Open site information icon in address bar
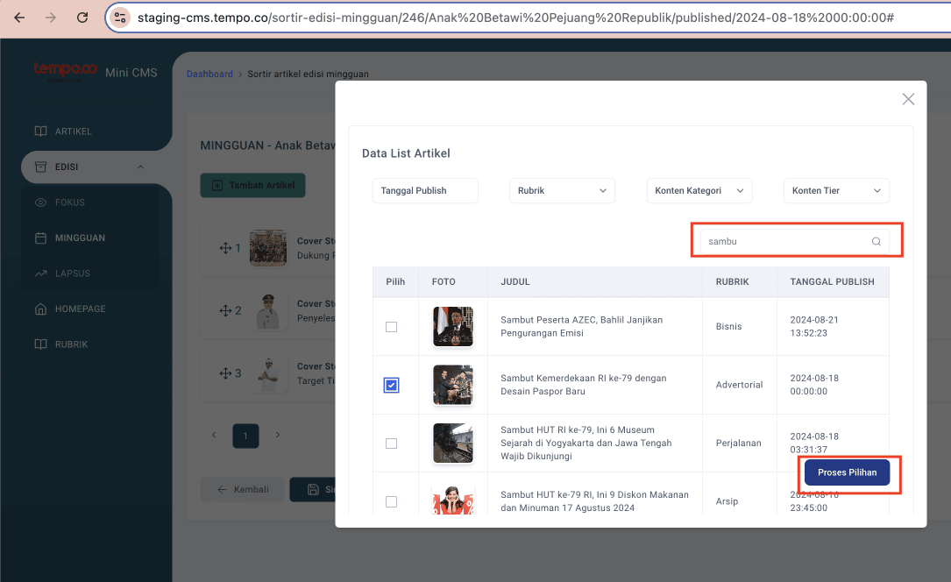The width and height of the screenshot is (951, 582). tap(120, 18)
